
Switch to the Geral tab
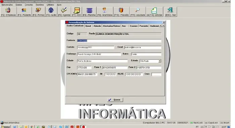pos(88,26)
